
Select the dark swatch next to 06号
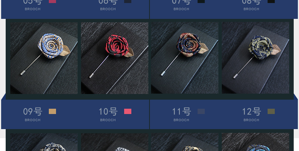pos(128,2)
